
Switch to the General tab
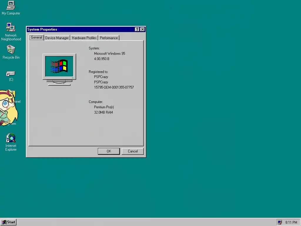(36, 37)
